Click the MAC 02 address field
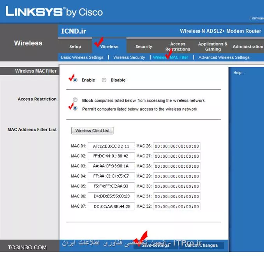The image size is (264, 256). point(111,156)
